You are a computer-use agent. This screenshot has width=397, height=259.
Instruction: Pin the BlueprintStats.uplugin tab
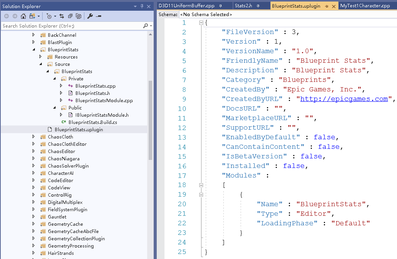click(x=326, y=7)
